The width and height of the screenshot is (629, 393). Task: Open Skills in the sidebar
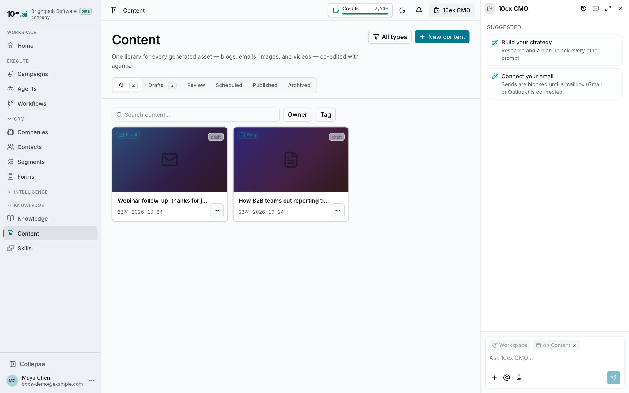50,248
